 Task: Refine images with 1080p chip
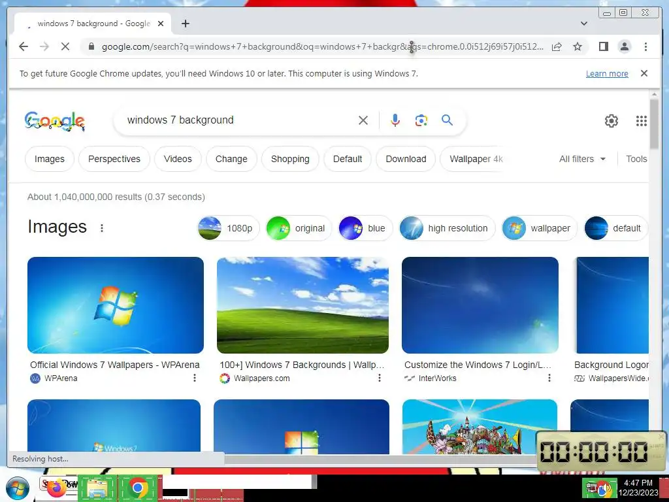click(228, 228)
